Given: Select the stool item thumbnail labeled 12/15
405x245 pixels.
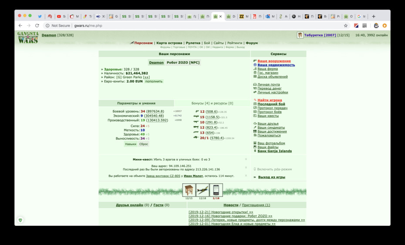Looking at the screenshot, I should [x=189, y=190].
